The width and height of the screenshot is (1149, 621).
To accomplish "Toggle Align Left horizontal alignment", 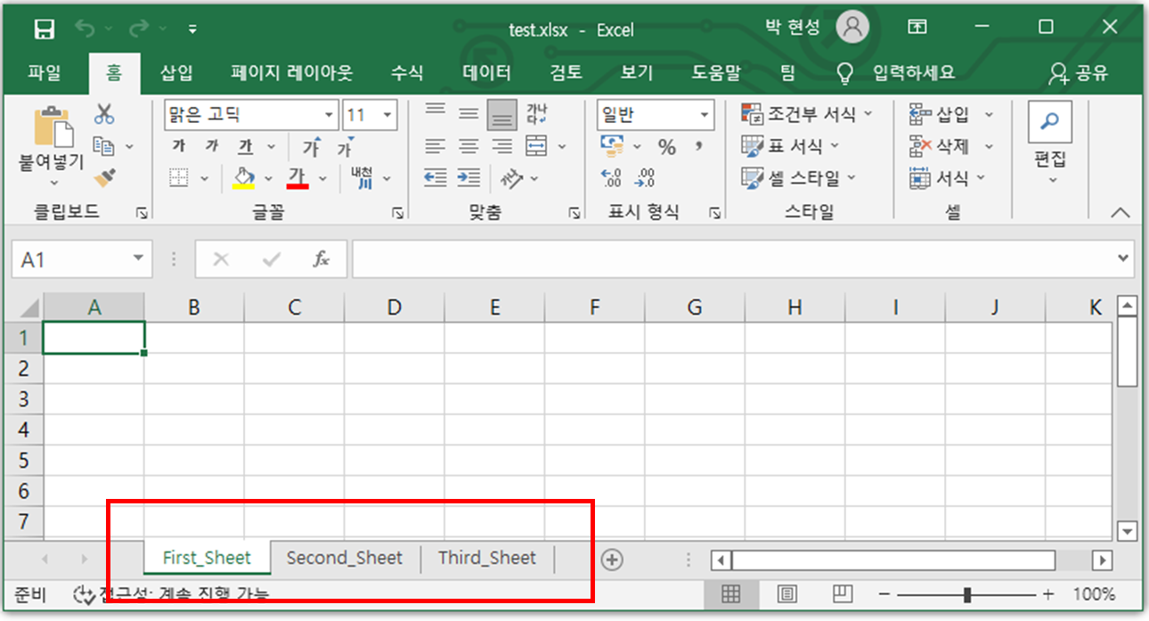I will click(435, 146).
